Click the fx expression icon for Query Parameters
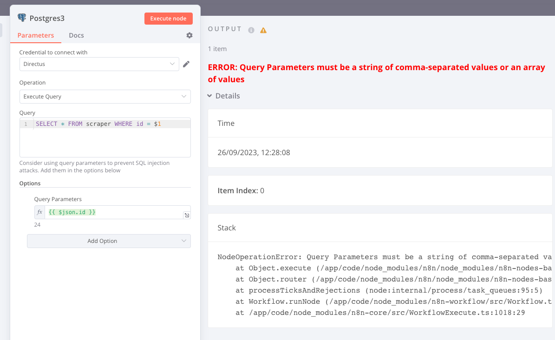Screen dimensions: 555x340 [x=40, y=212]
